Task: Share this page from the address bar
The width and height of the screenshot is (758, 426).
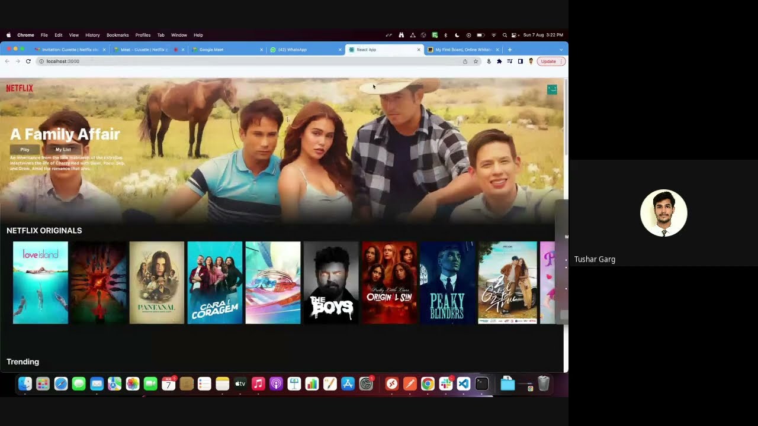Action: pyautogui.click(x=465, y=62)
